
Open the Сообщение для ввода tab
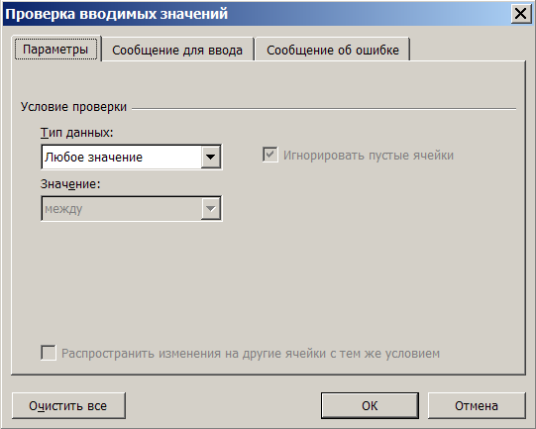(177, 50)
